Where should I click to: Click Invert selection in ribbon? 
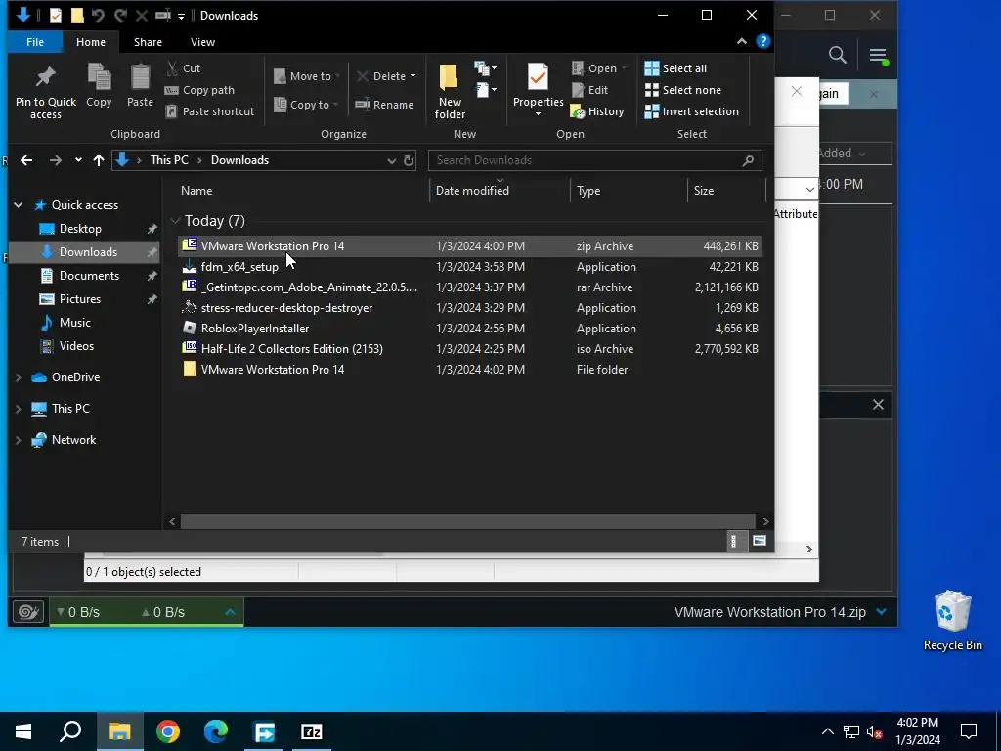(x=691, y=111)
